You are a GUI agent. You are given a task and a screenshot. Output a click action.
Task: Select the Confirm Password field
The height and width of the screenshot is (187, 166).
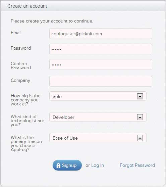pyautogui.click(x=101, y=64)
